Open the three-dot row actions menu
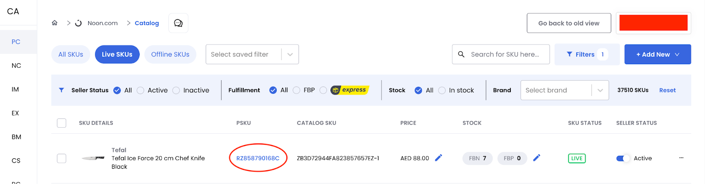 (681, 158)
